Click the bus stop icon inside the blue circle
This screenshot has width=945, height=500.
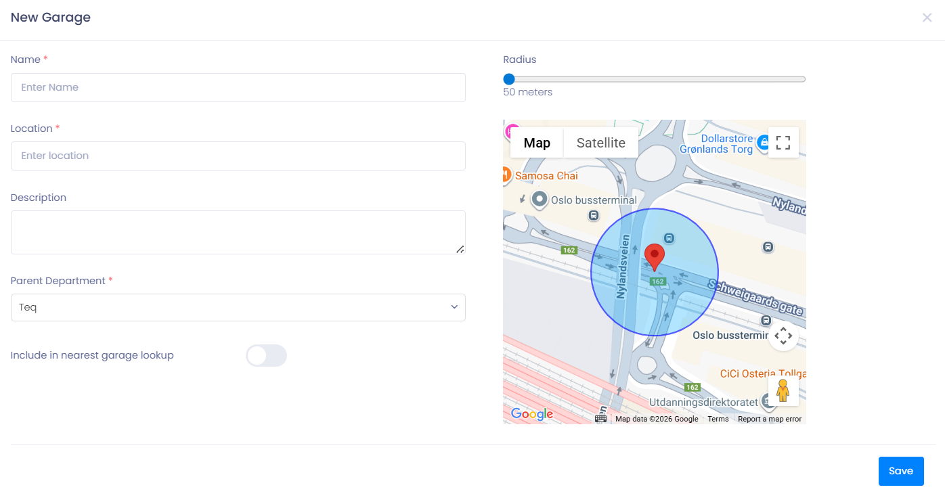(669, 237)
